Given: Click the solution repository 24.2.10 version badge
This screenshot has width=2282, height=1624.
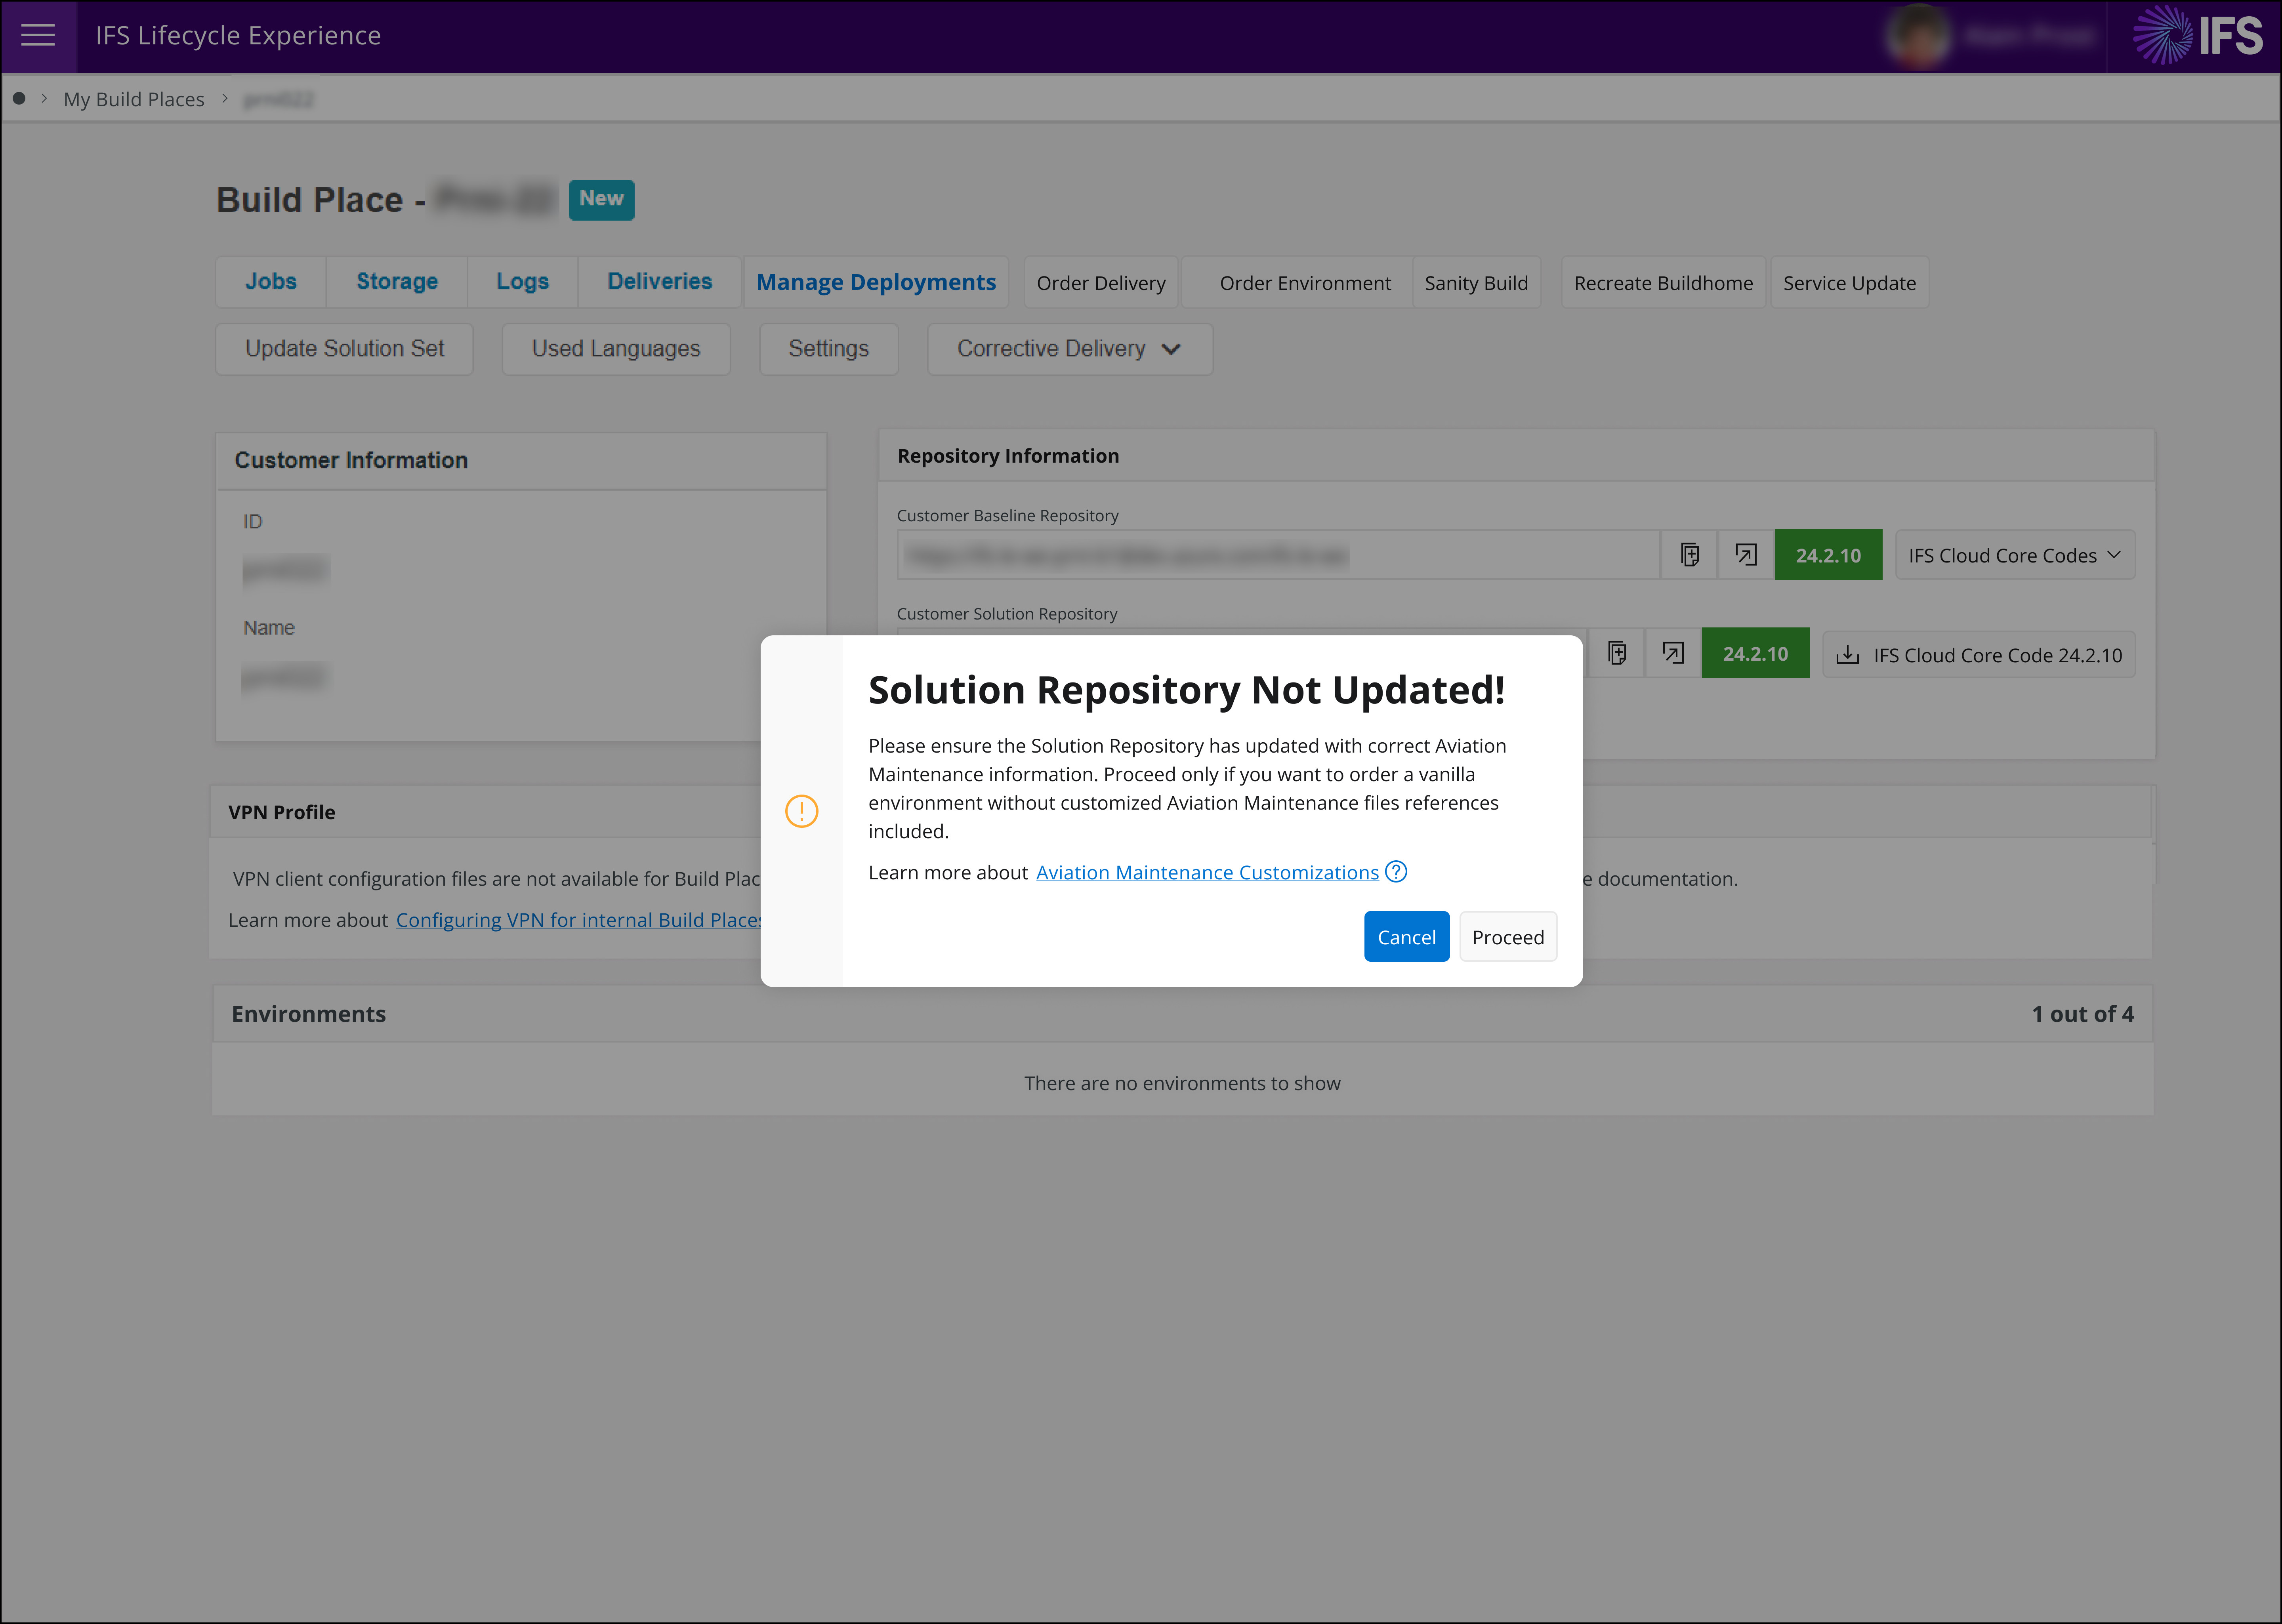Looking at the screenshot, I should click(x=1755, y=654).
